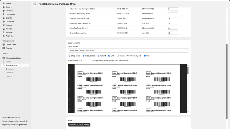
Task: Click SKU text 'HOME-TWL-2'
Action: (x=122, y=28)
